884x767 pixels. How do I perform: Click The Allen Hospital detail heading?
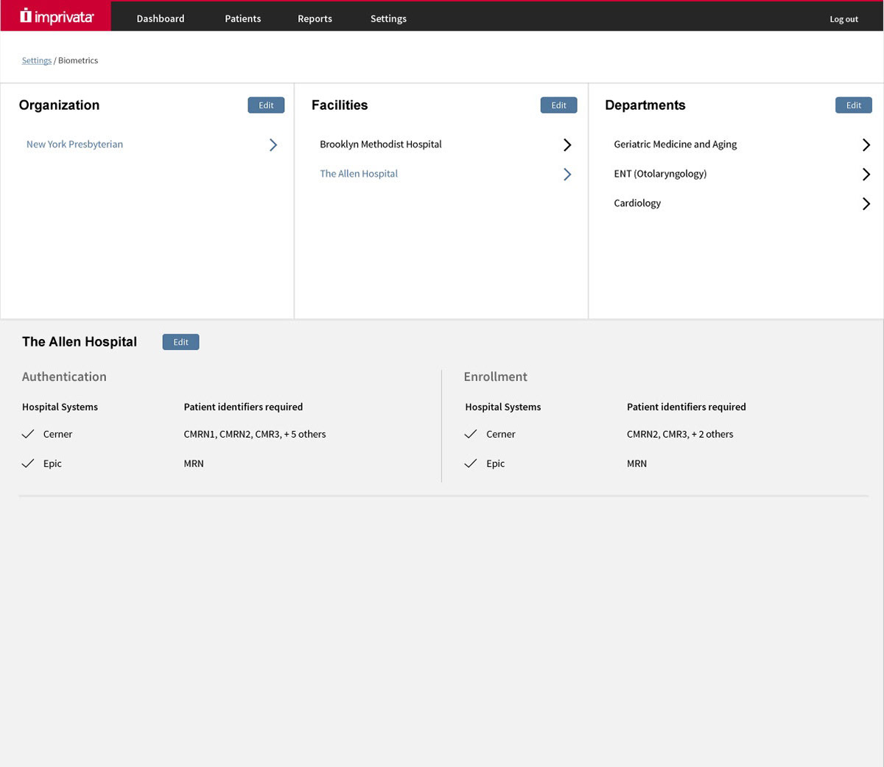pyautogui.click(x=80, y=342)
